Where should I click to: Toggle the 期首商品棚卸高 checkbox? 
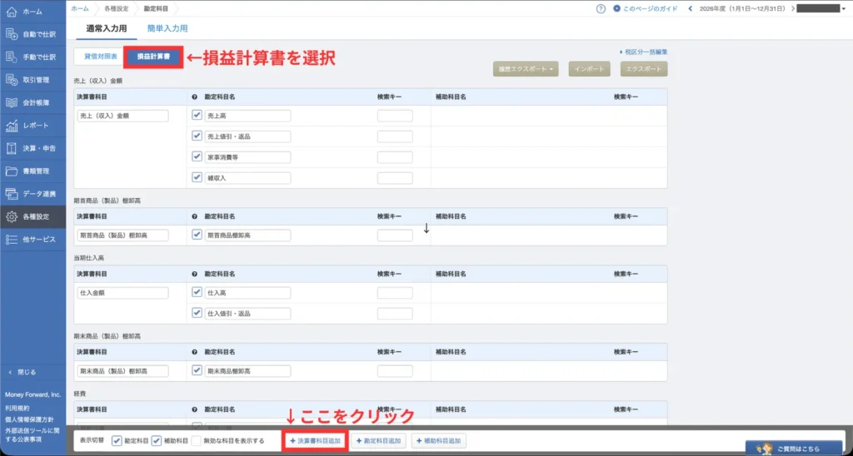pyautogui.click(x=197, y=235)
